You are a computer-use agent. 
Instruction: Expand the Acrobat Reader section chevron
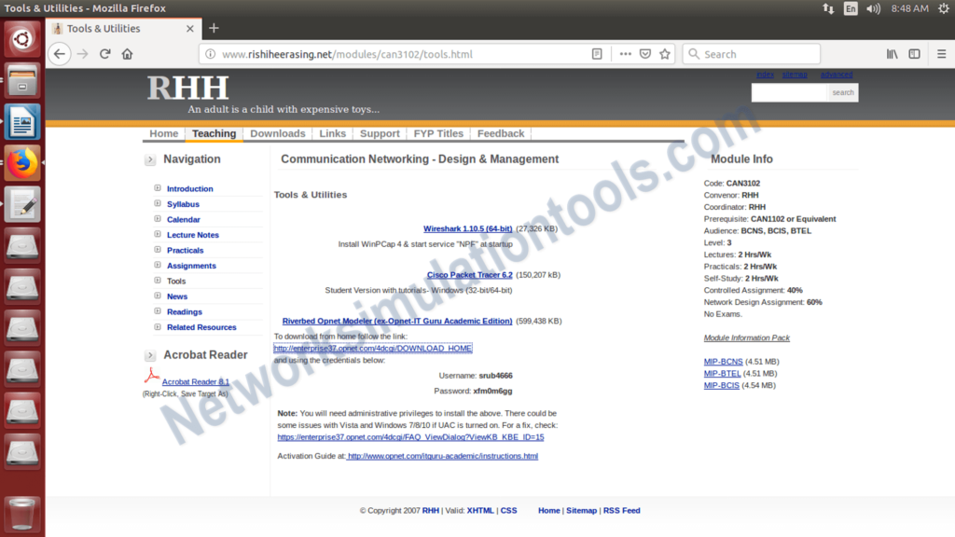(x=149, y=355)
